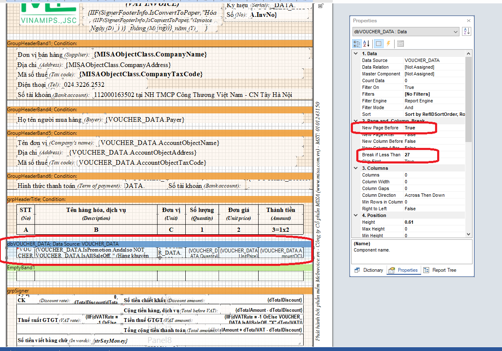
Task: Select the {MISAObjectClass.CompanyName} text field
Action: click(150, 54)
